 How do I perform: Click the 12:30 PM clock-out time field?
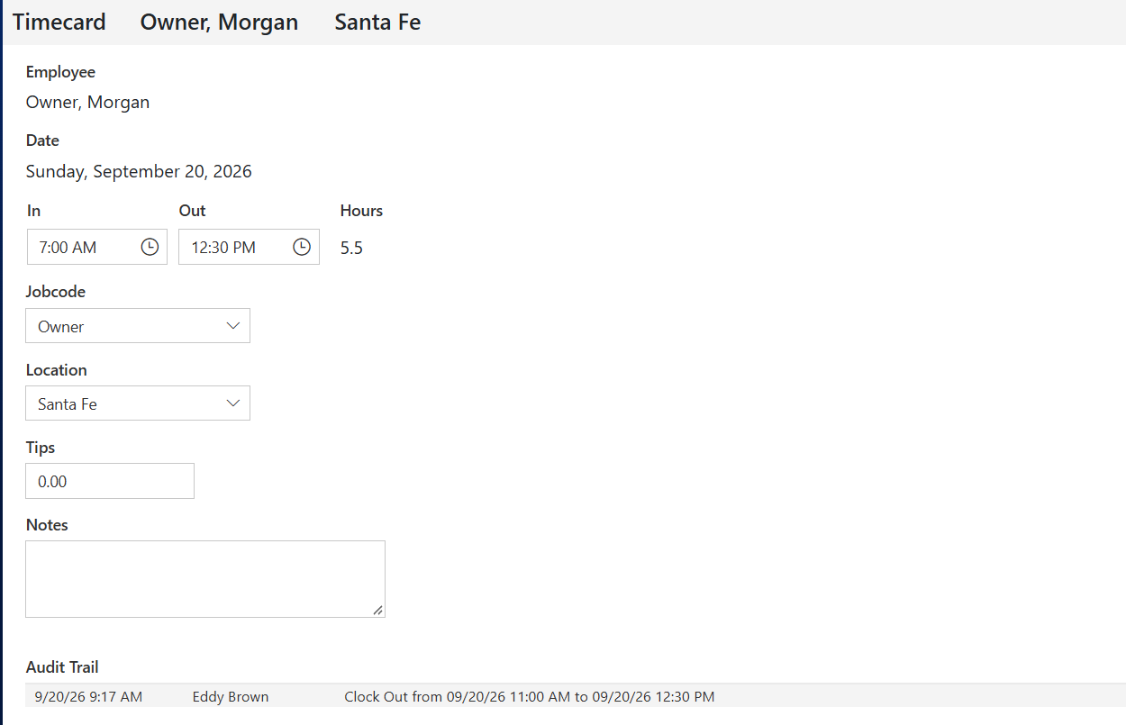click(x=249, y=247)
